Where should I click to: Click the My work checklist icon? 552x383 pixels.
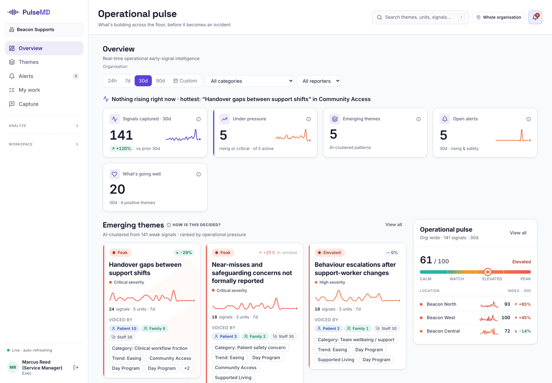pyautogui.click(x=12, y=90)
